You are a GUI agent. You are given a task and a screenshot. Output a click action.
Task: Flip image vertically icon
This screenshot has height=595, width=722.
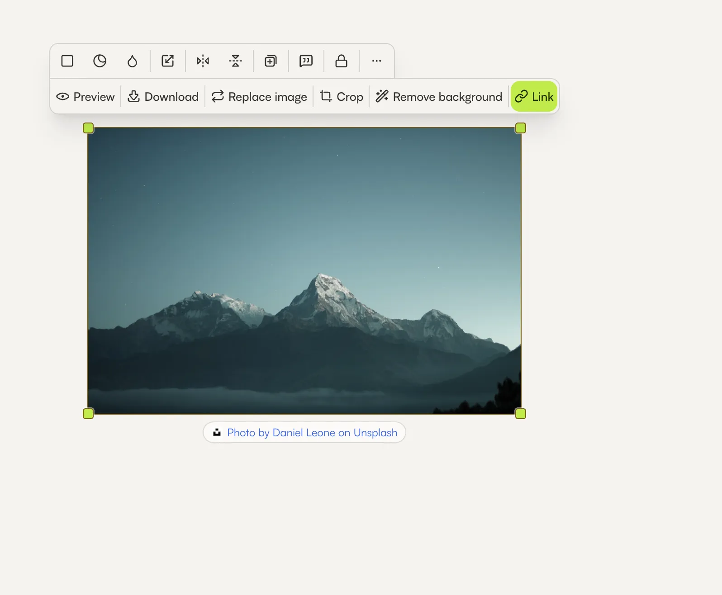236,61
